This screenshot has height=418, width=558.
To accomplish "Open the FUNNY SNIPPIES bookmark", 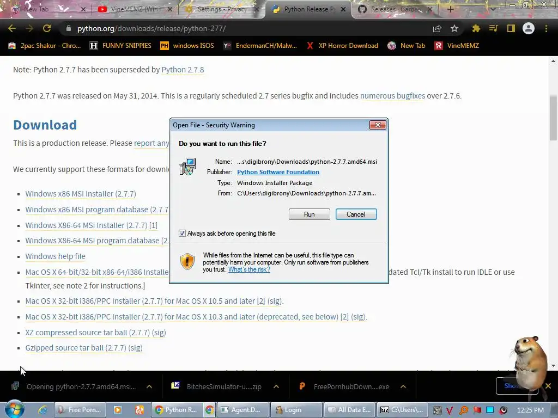I will [120, 46].
